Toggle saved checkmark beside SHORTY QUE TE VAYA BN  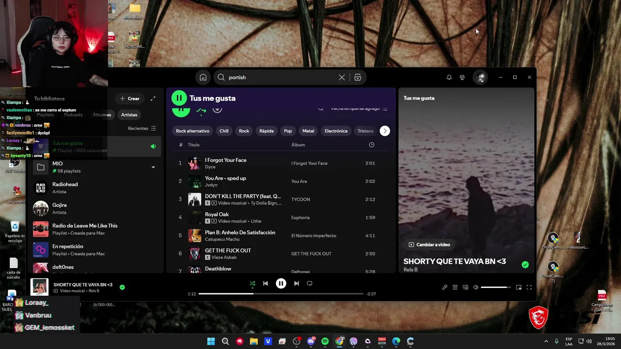pyautogui.click(x=525, y=265)
